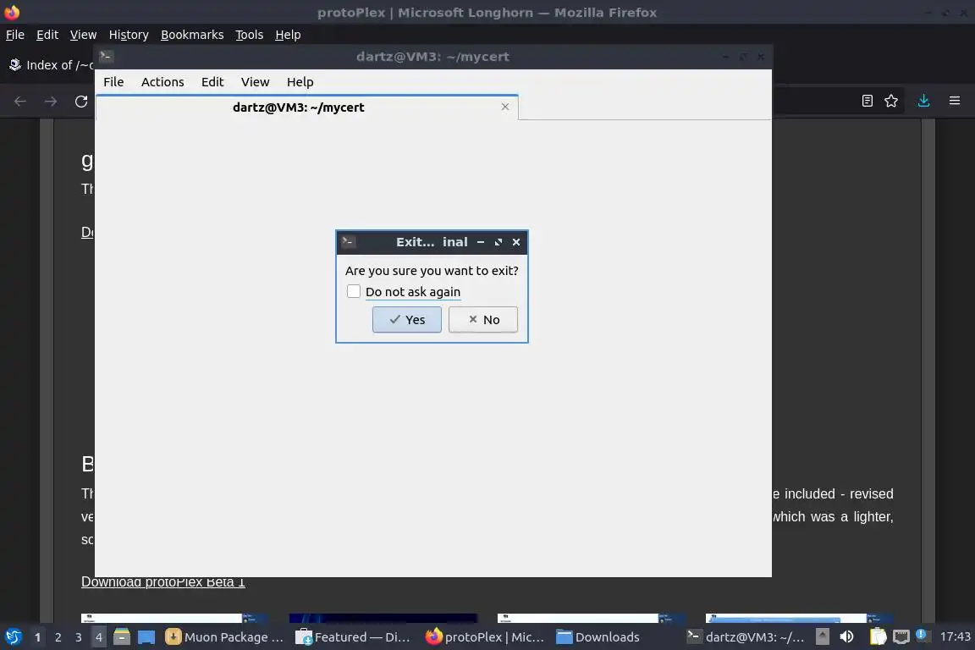Screen dimensions: 975x650
Task: Open the volume control tray icon
Action: [x=846, y=636]
